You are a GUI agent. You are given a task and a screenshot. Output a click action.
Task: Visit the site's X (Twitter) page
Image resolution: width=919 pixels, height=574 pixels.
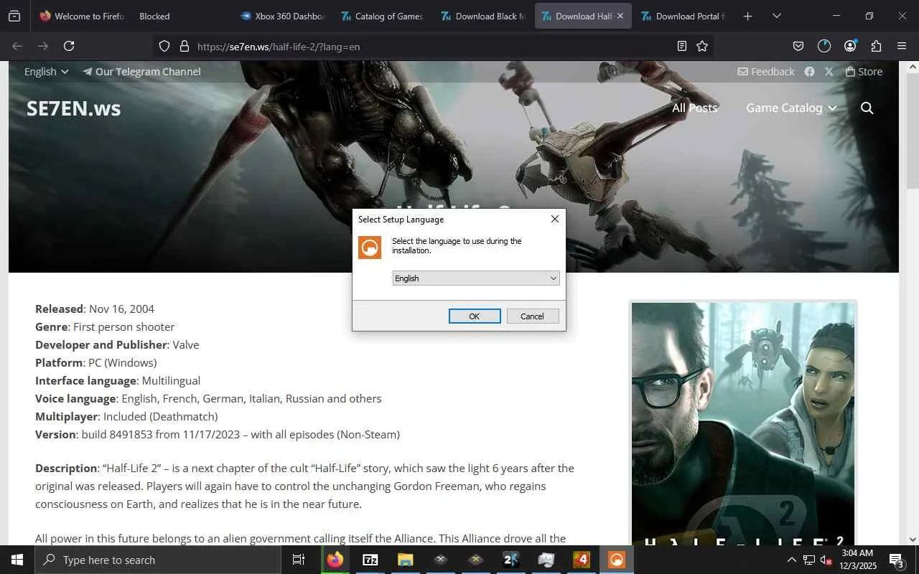coord(829,72)
